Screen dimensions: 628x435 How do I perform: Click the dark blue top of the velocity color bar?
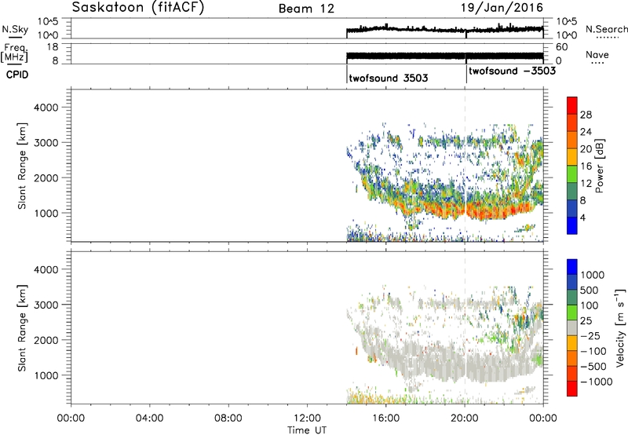[x=572, y=266]
